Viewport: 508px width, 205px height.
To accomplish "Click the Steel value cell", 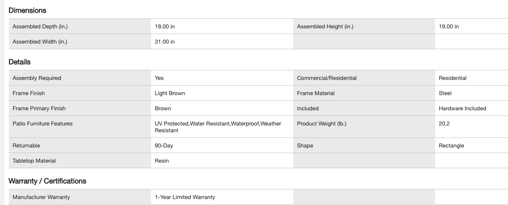I will (445, 94).
